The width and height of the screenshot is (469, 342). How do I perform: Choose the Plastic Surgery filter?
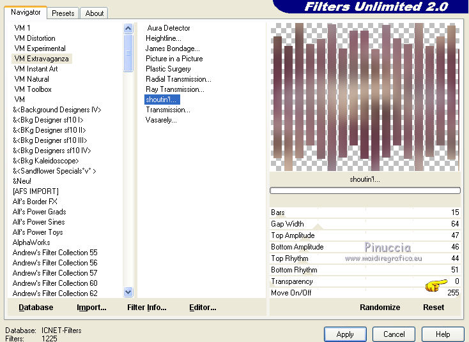[x=168, y=69]
